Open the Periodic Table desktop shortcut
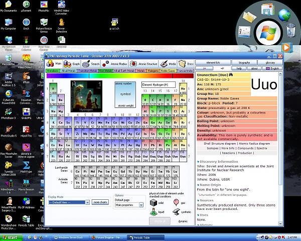301x241 pixels. pyautogui.click(x=26, y=221)
